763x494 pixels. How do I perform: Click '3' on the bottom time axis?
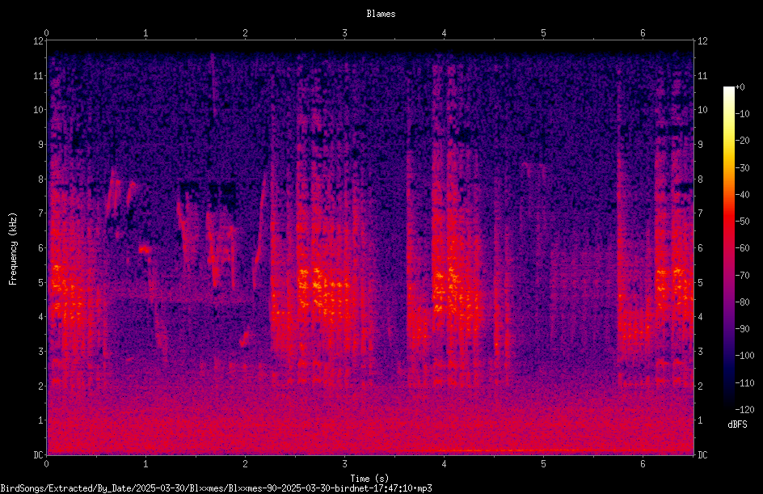[x=344, y=464]
